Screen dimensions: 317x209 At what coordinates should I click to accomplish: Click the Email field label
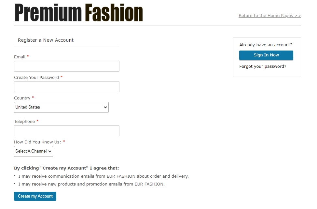click(20, 57)
